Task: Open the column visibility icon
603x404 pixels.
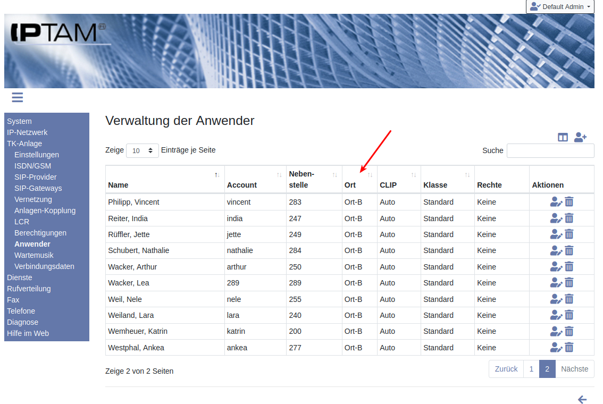Action: [563, 137]
